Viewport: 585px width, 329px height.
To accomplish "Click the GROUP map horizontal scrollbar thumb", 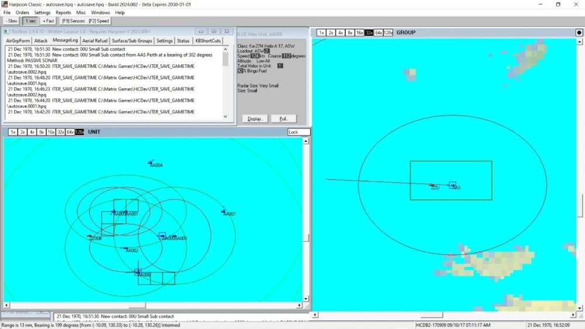I will click(432, 315).
